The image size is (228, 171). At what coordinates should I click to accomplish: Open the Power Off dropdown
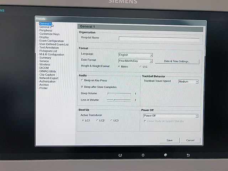[x=171, y=116]
